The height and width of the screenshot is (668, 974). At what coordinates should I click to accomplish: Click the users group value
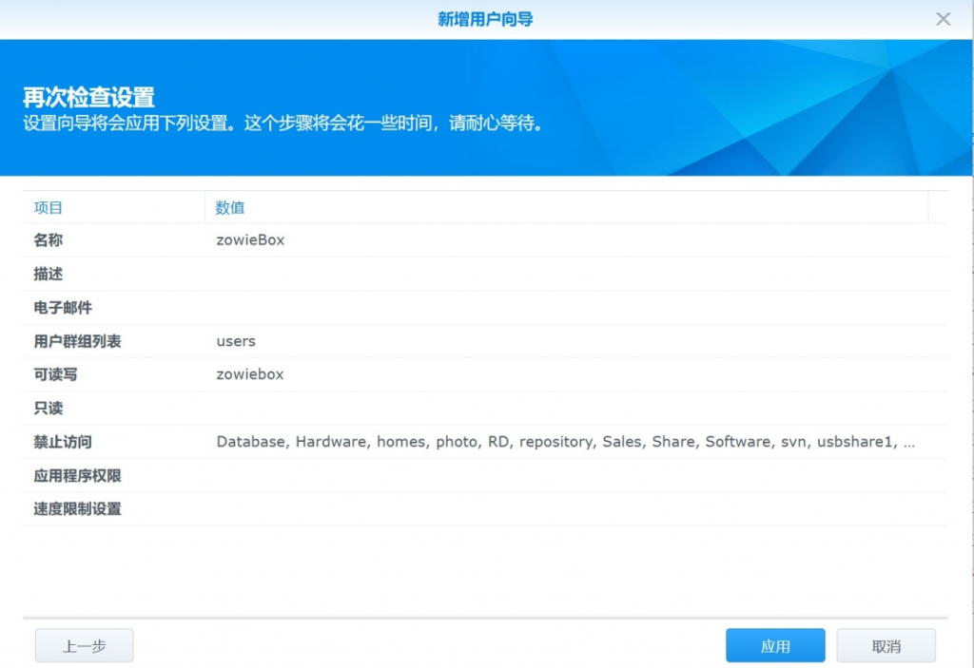pos(236,341)
